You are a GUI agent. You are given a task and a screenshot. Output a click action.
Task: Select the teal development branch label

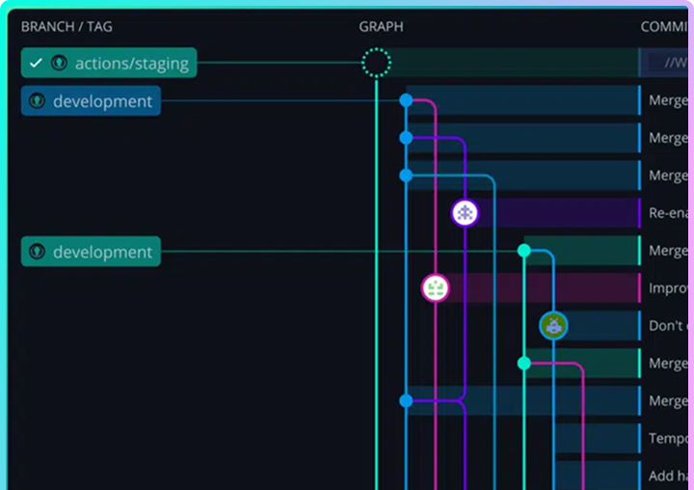(x=102, y=252)
